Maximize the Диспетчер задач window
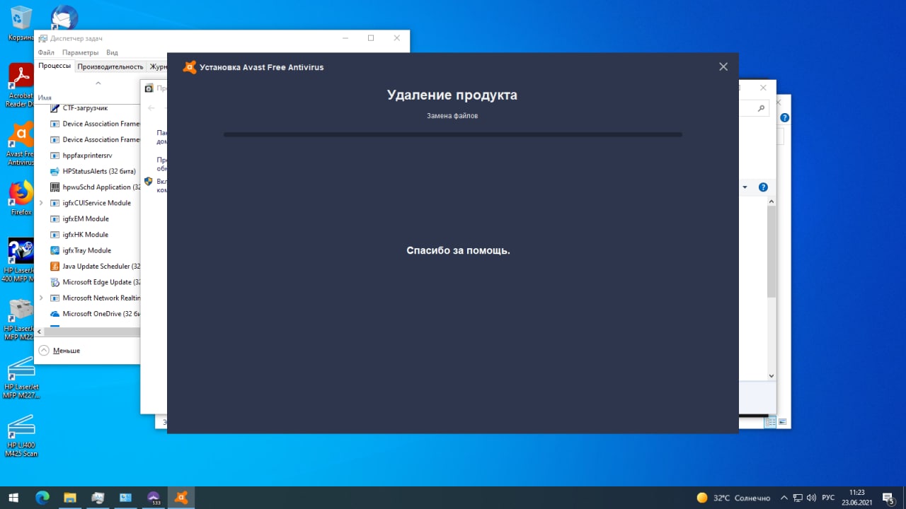The height and width of the screenshot is (509, 906). (x=371, y=38)
